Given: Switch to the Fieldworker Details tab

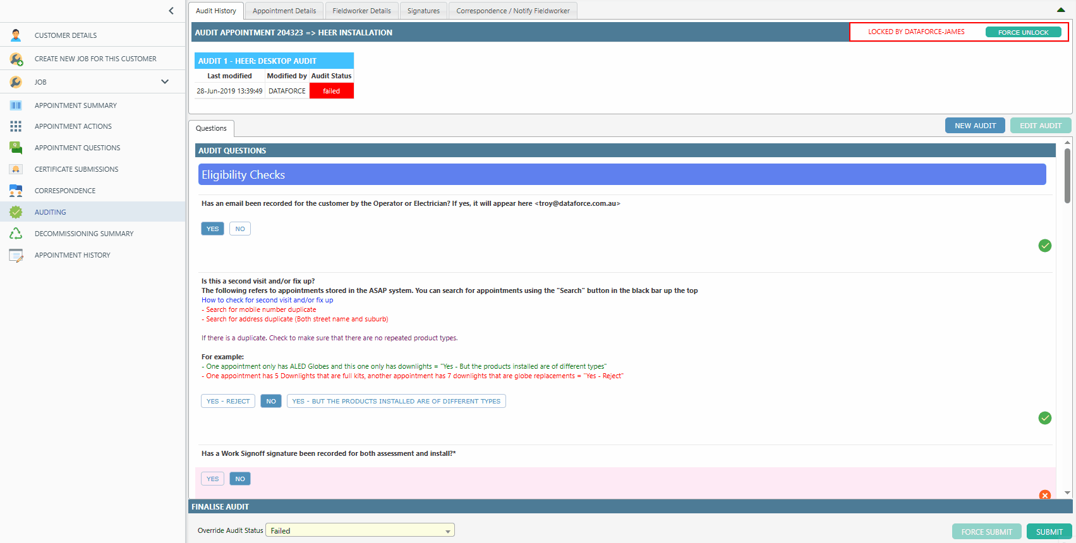Looking at the screenshot, I should [x=361, y=11].
